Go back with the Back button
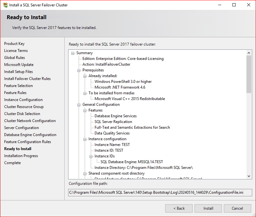 coord(179,208)
